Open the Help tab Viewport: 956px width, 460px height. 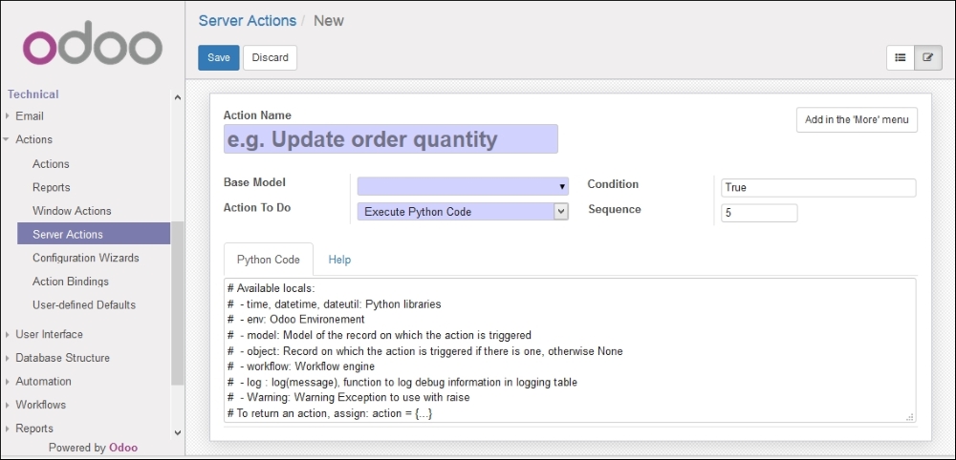(x=339, y=260)
